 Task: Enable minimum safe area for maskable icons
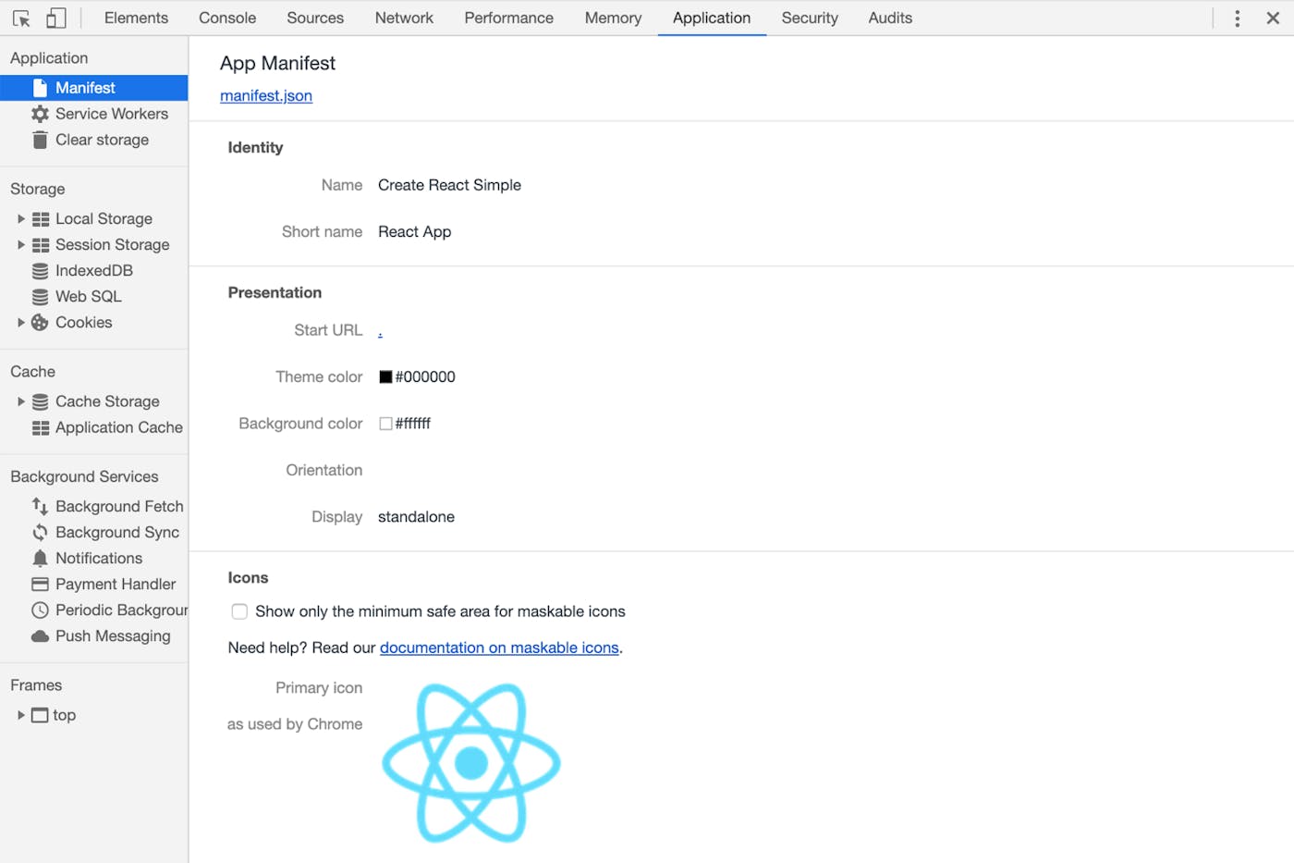239,611
